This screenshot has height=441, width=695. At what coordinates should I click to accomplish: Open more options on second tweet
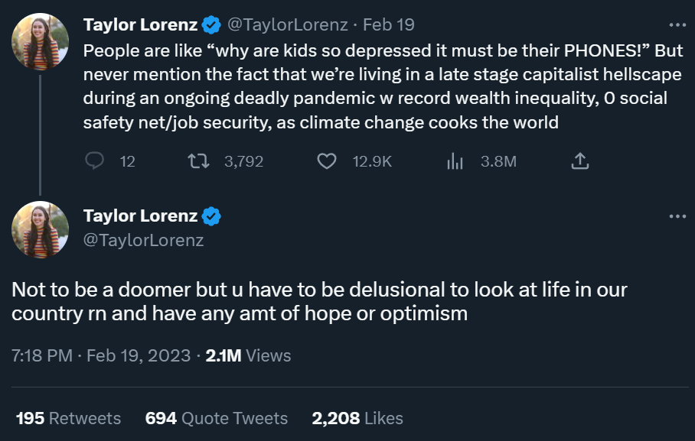[x=677, y=216]
